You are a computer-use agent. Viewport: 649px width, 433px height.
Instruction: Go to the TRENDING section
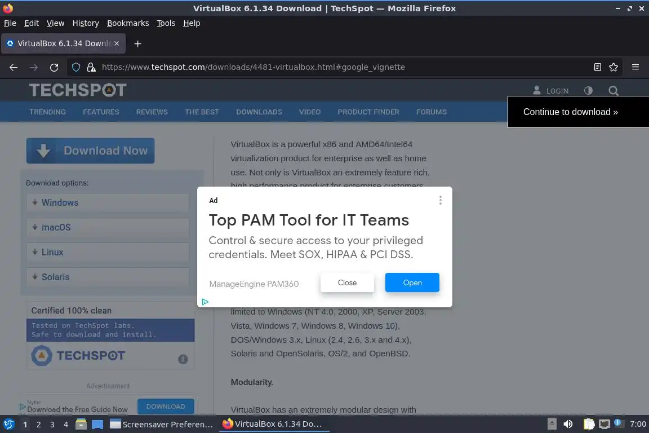[47, 112]
